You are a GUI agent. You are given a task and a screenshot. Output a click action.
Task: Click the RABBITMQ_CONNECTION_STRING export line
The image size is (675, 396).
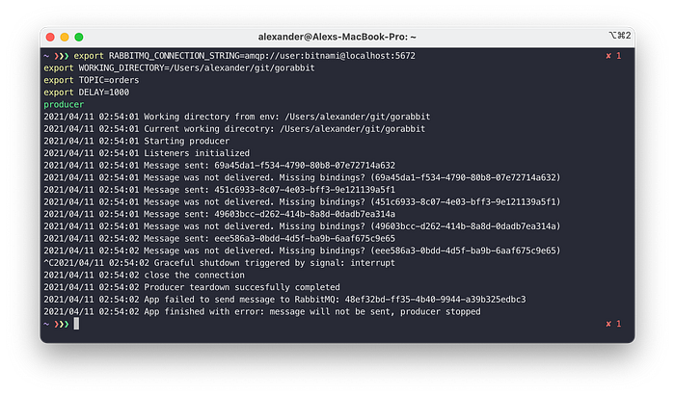245,56
